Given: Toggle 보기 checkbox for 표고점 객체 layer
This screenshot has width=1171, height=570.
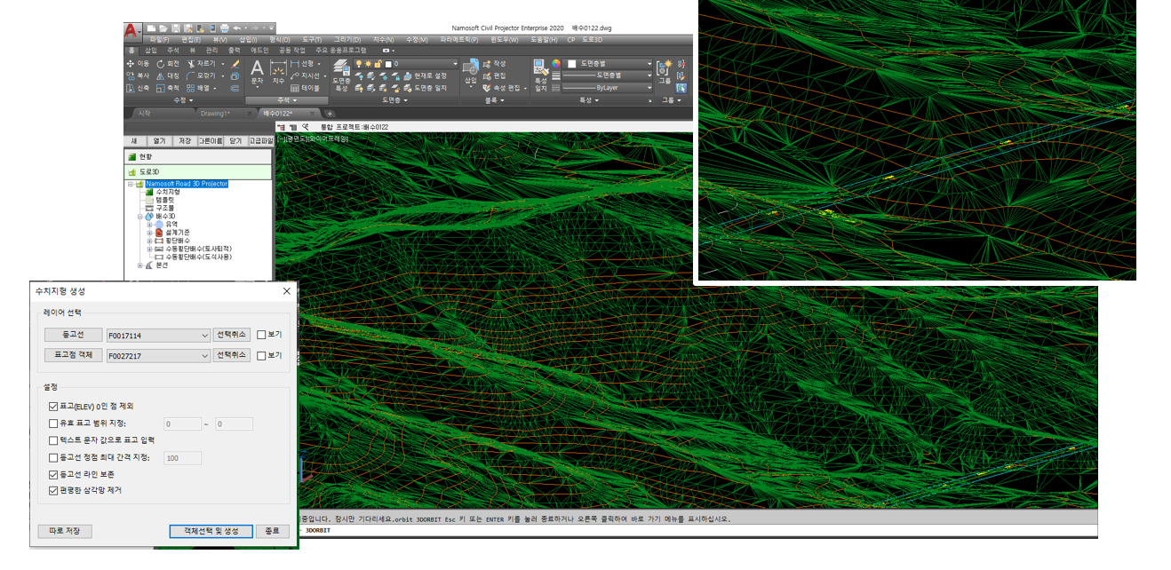Looking at the screenshot, I should click(x=261, y=355).
